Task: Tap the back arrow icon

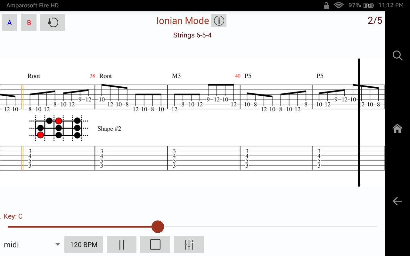Action: (x=398, y=201)
